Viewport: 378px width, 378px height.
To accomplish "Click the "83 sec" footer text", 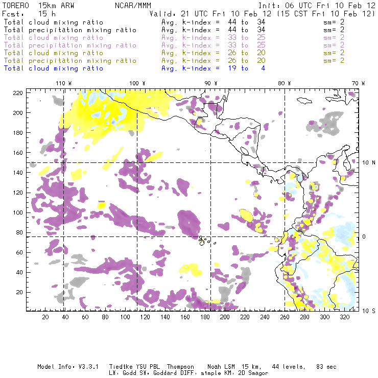I will pyautogui.click(x=326, y=367).
